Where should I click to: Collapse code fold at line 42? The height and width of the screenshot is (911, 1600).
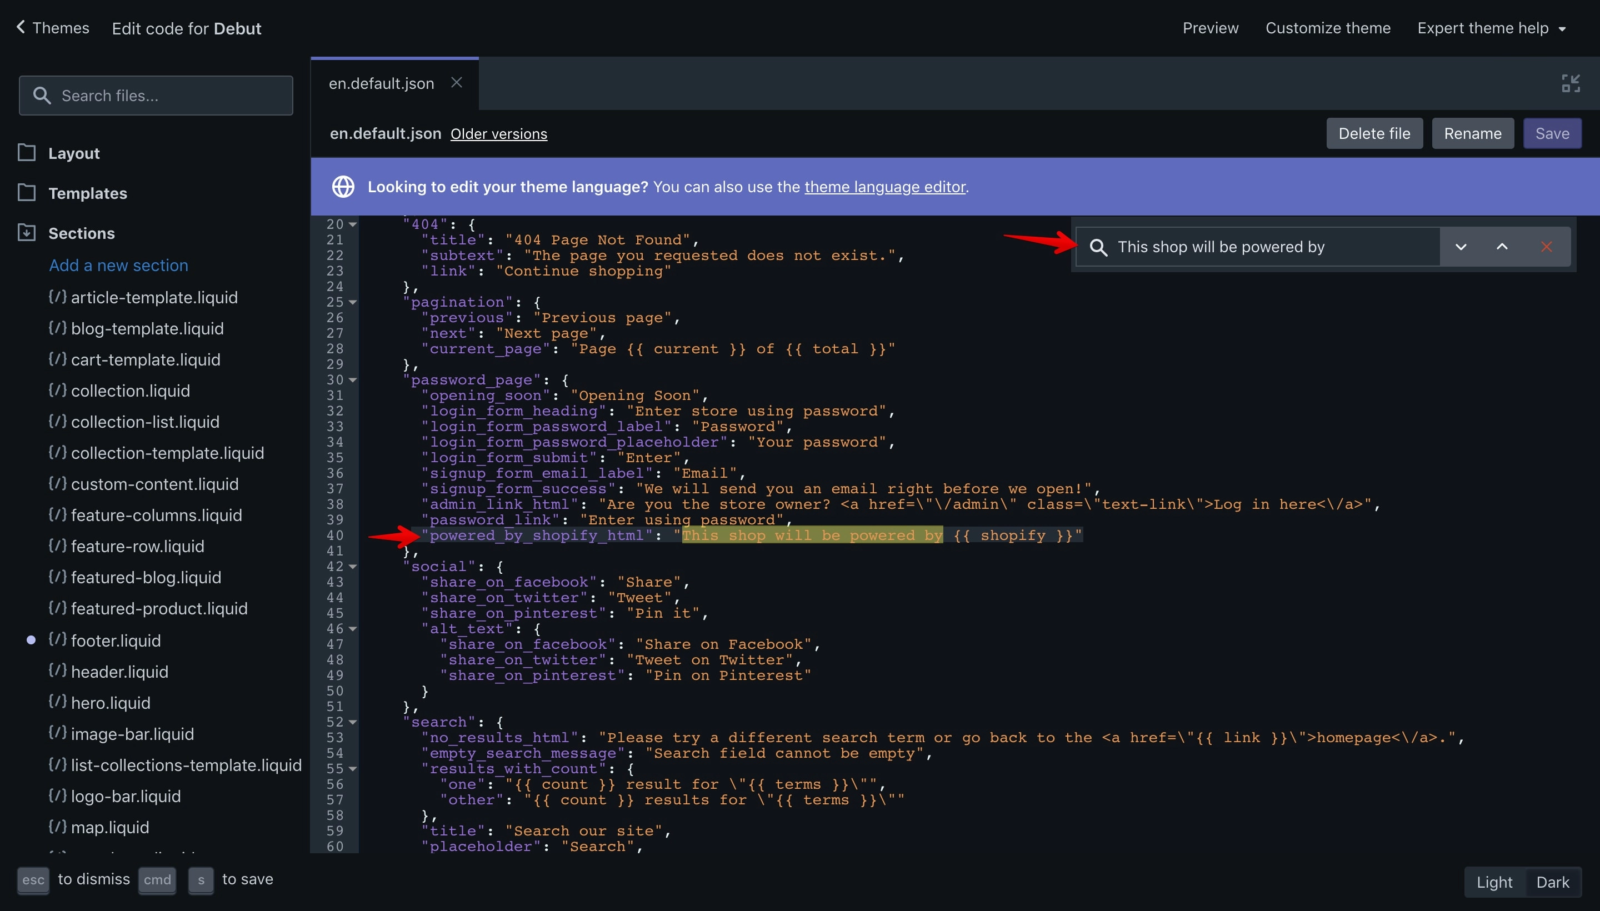(x=353, y=567)
